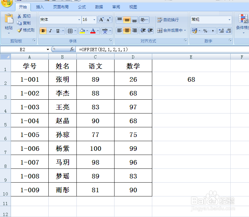Screen dimensions: 249x217
Task: Click the accounting number format icon
Action: [x=194, y=31]
